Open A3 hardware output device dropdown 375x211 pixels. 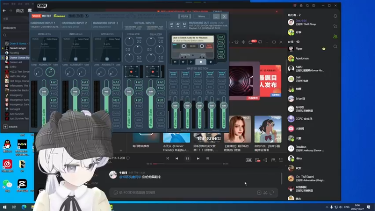[184, 25]
